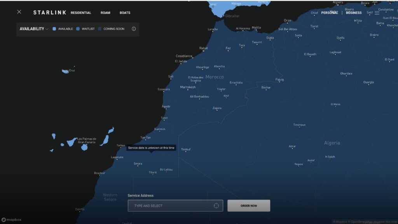Click the STARLINK logo
The width and height of the screenshot is (398, 224).
(50, 12)
